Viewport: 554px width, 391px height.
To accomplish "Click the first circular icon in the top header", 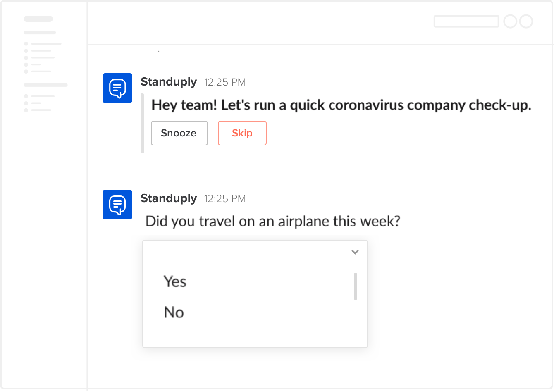I will (x=510, y=21).
